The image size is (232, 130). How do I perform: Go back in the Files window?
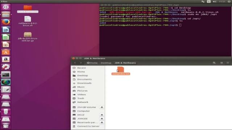(x=75, y=63)
